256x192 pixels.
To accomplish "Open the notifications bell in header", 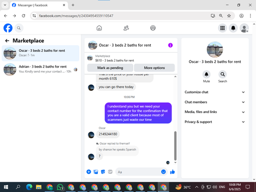I will (233, 28).
